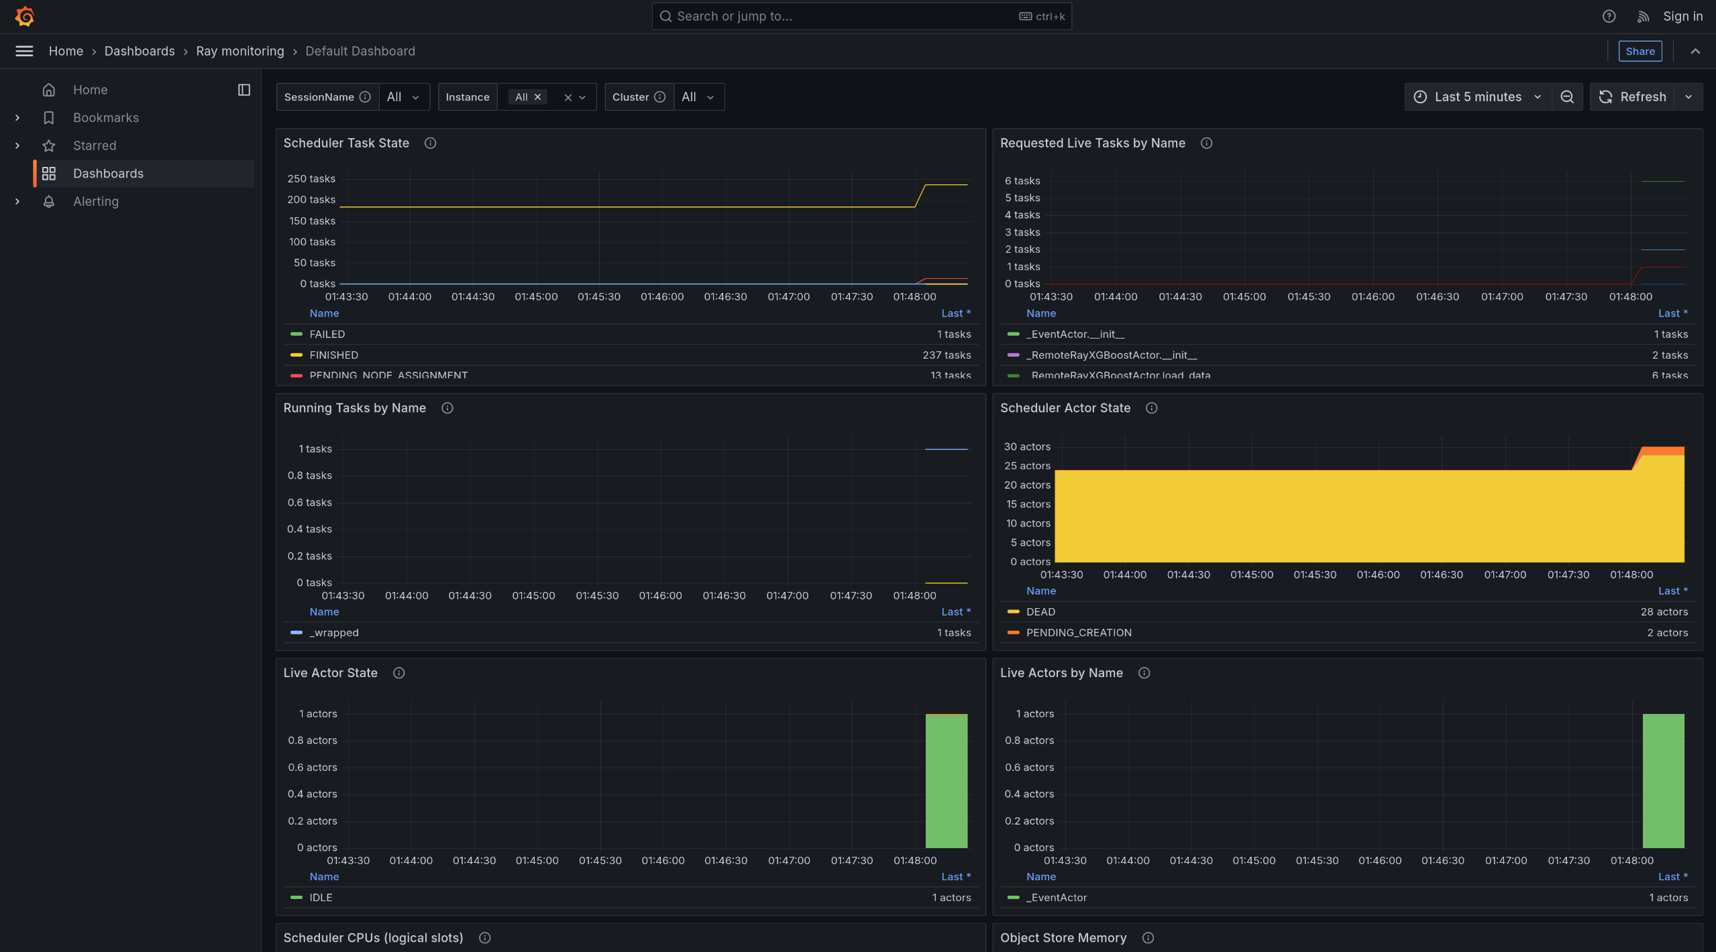Click the Starred star icon in sidebar
The height and width of the screenshot is (952, 1716).
(49, 145)
